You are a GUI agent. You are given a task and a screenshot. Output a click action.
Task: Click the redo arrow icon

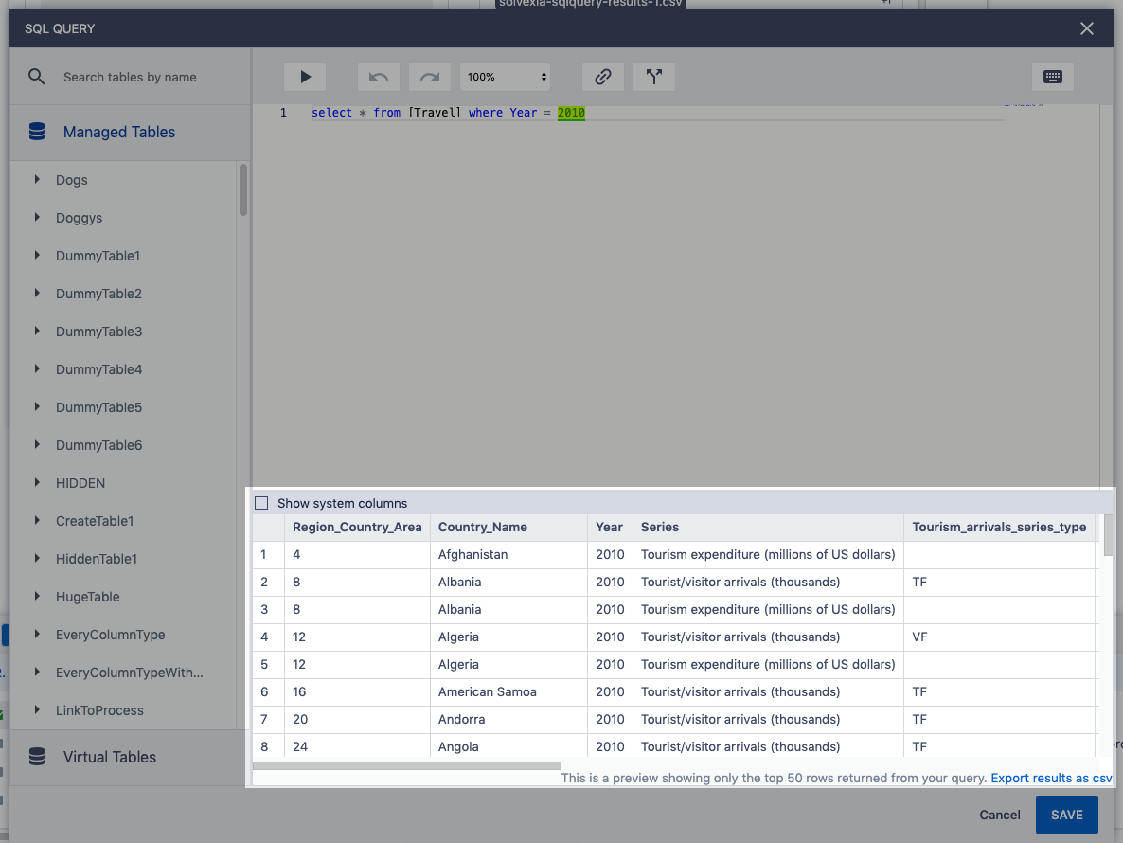click(x=429, y=77)
